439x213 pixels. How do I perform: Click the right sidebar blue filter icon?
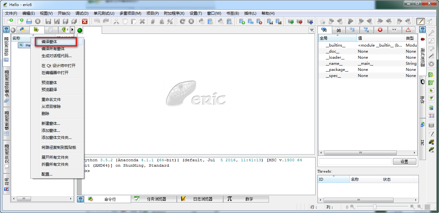(423, 30)
